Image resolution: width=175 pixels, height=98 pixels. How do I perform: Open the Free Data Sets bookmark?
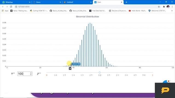click(x=98, y=11)
